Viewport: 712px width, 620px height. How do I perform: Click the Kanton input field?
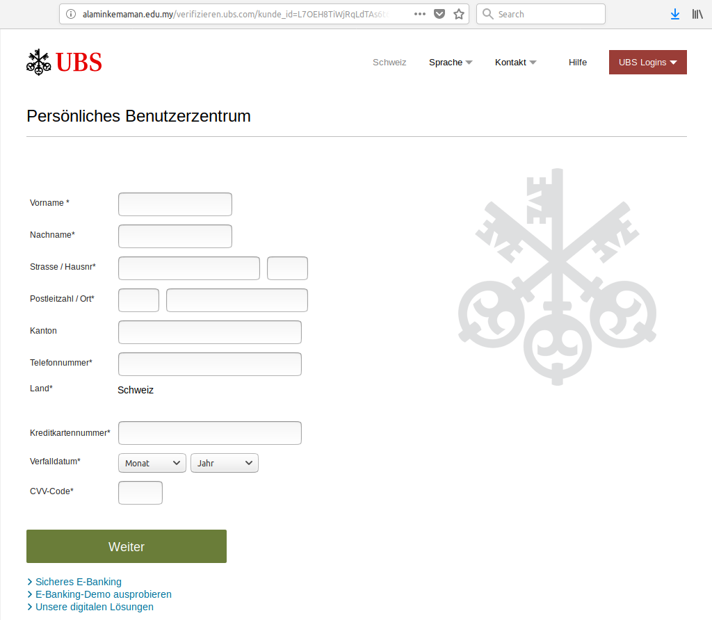coord(210,332)
